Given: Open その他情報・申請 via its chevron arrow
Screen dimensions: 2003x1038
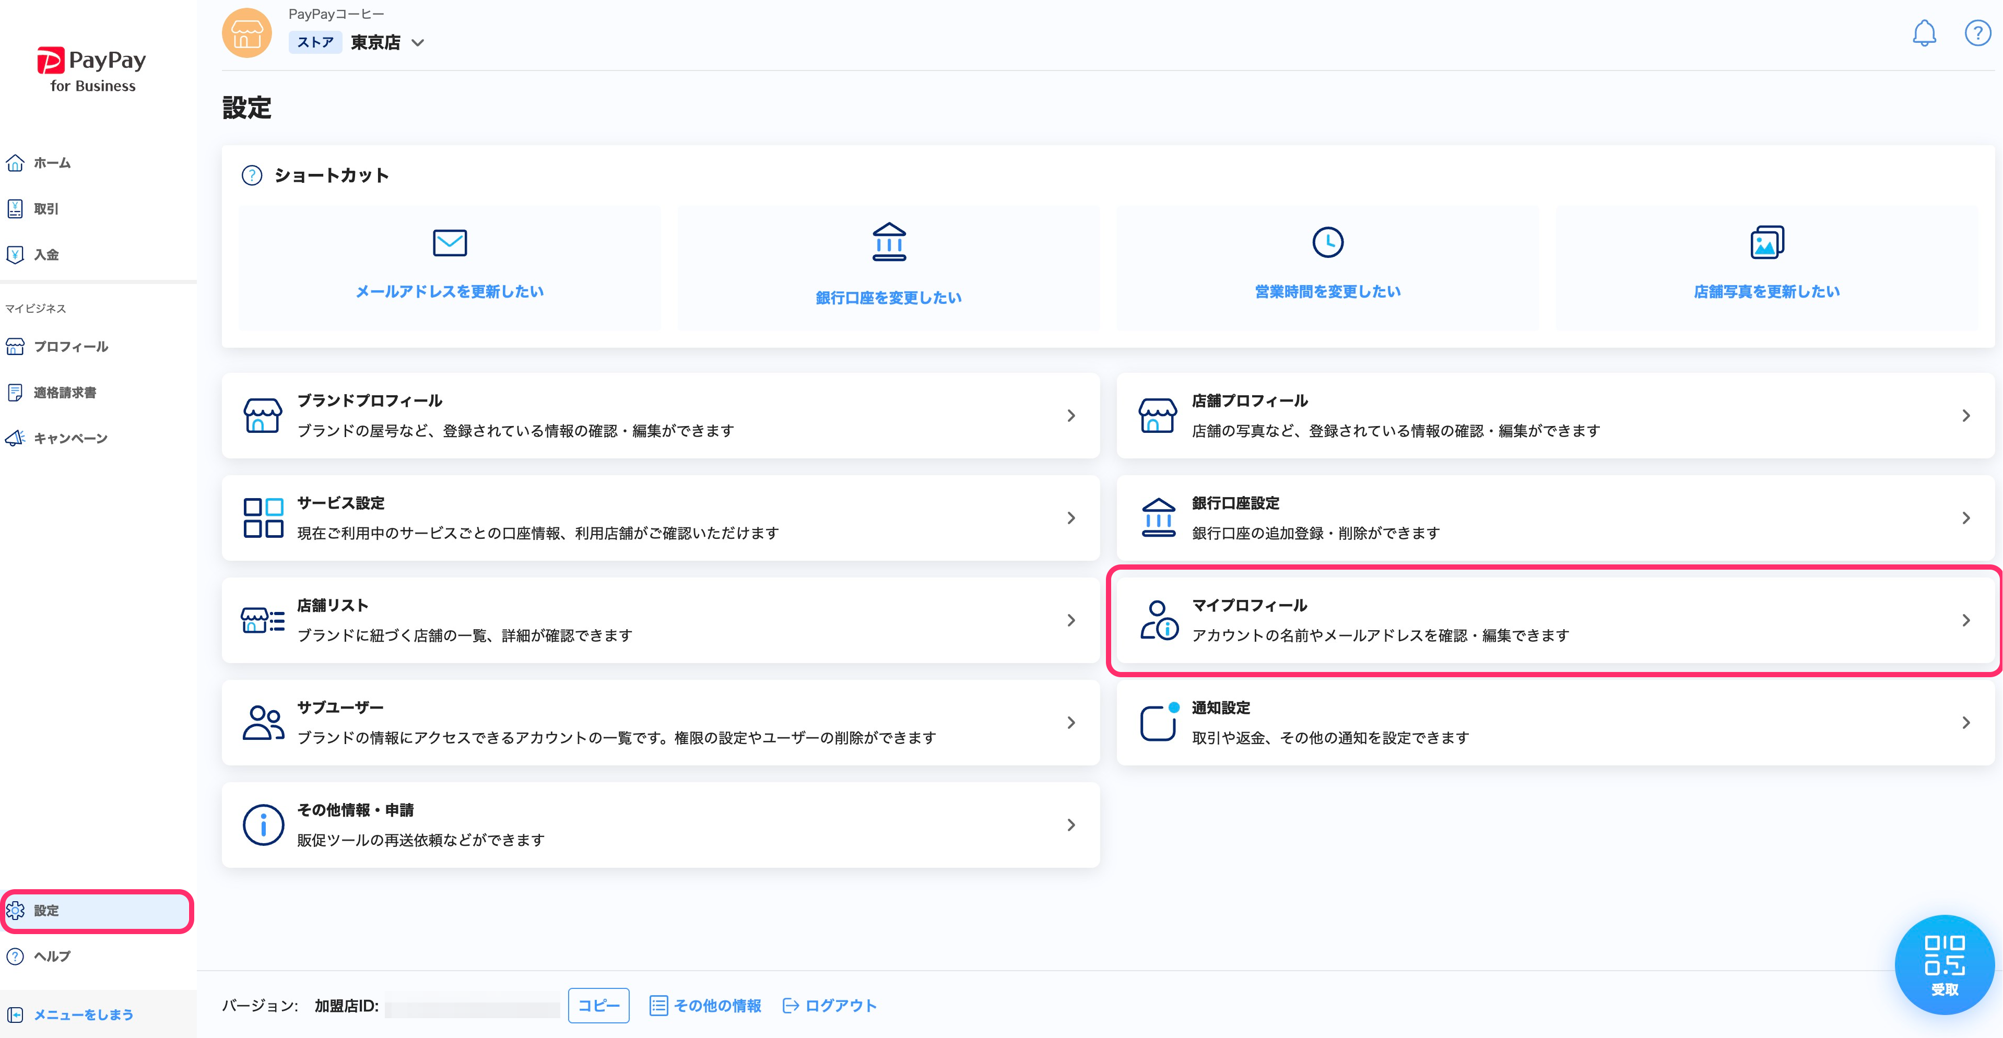Looking at the screenshot, I should tap(1071, 824).
